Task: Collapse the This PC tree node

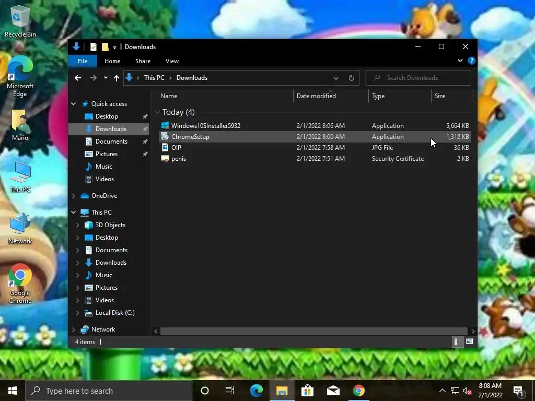Action: coord(73,212)
